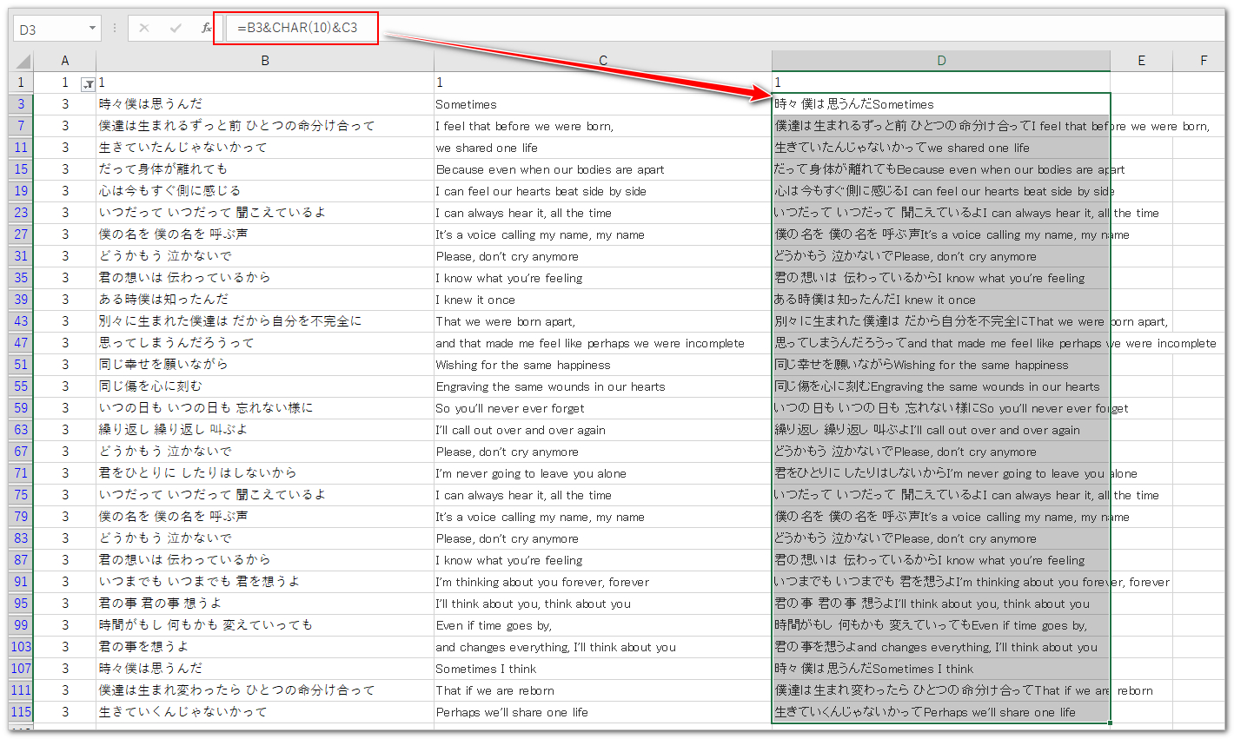Click column C cell 'Even if time goes by,'
Viewport: 1234px width, 739px height.
click(603, 625)
